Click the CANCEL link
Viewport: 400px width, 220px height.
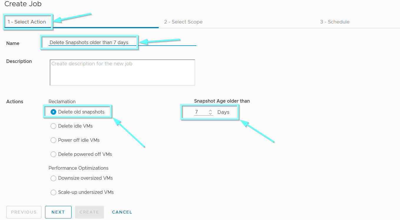coord(122,212)
